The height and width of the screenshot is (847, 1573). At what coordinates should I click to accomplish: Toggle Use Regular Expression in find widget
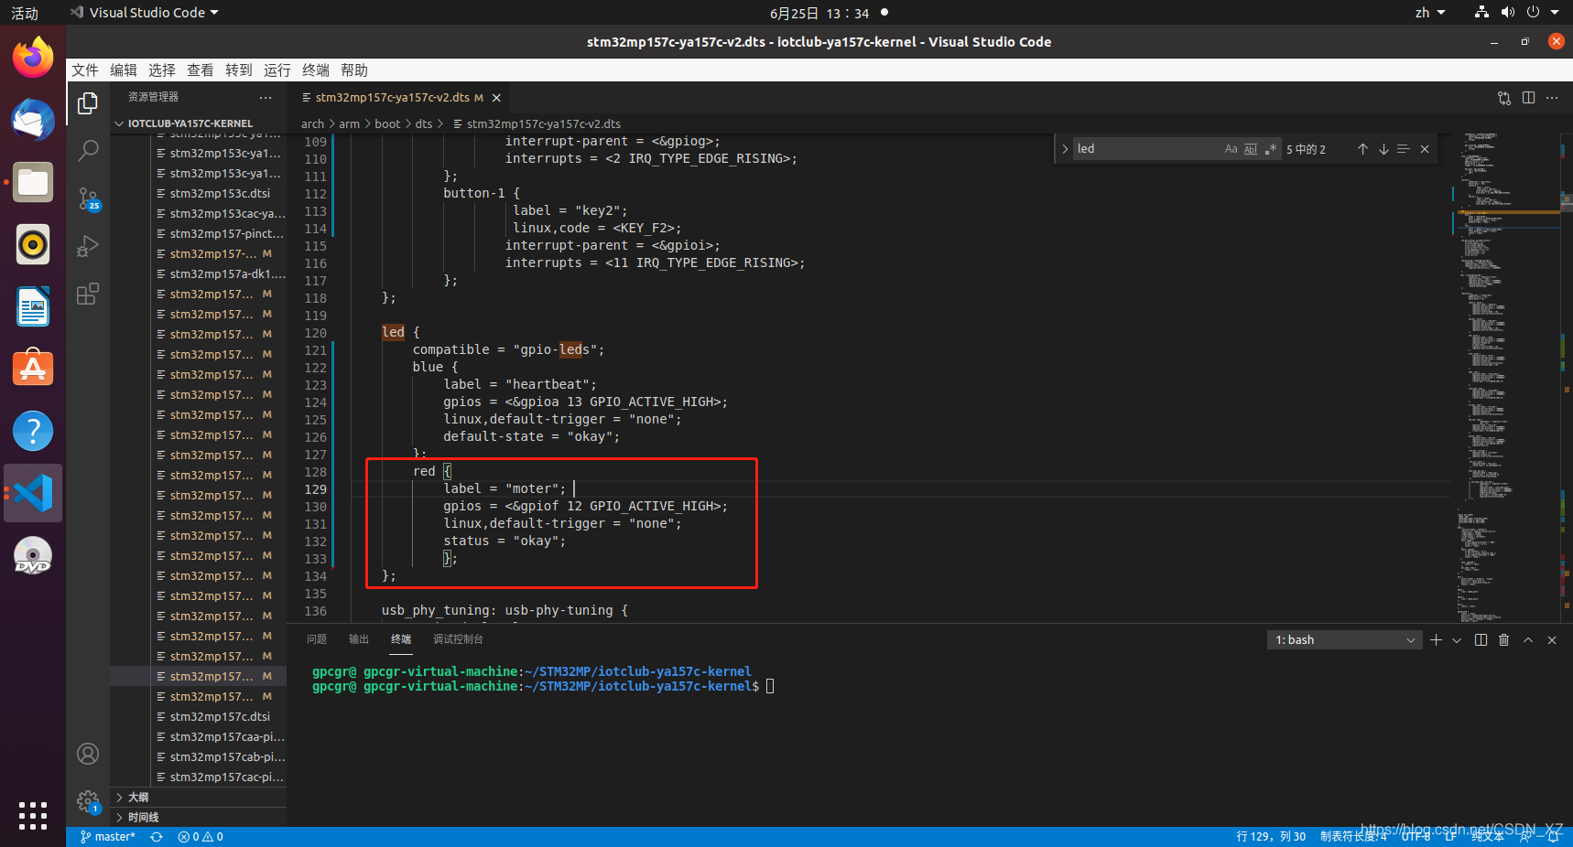(1271, 149)
